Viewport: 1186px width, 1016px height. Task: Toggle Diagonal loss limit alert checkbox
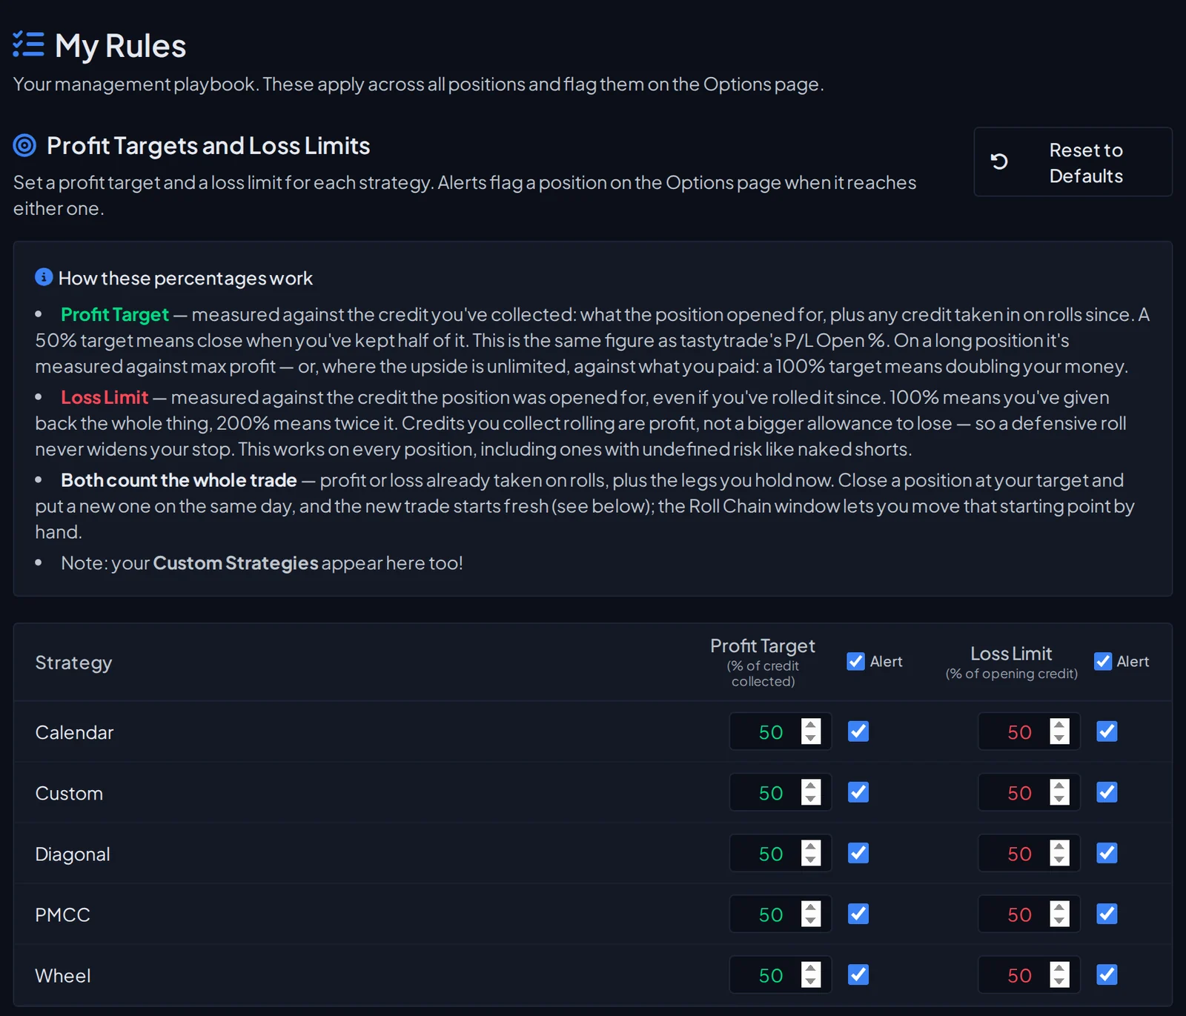[1107, 853]
